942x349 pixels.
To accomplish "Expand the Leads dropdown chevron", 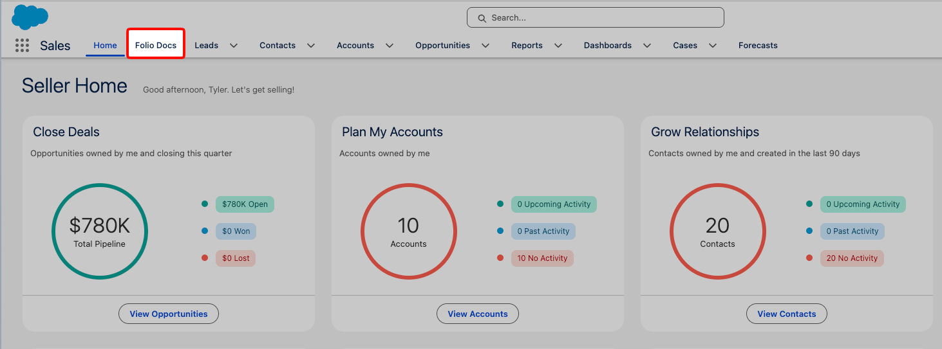I will [234, 46].
